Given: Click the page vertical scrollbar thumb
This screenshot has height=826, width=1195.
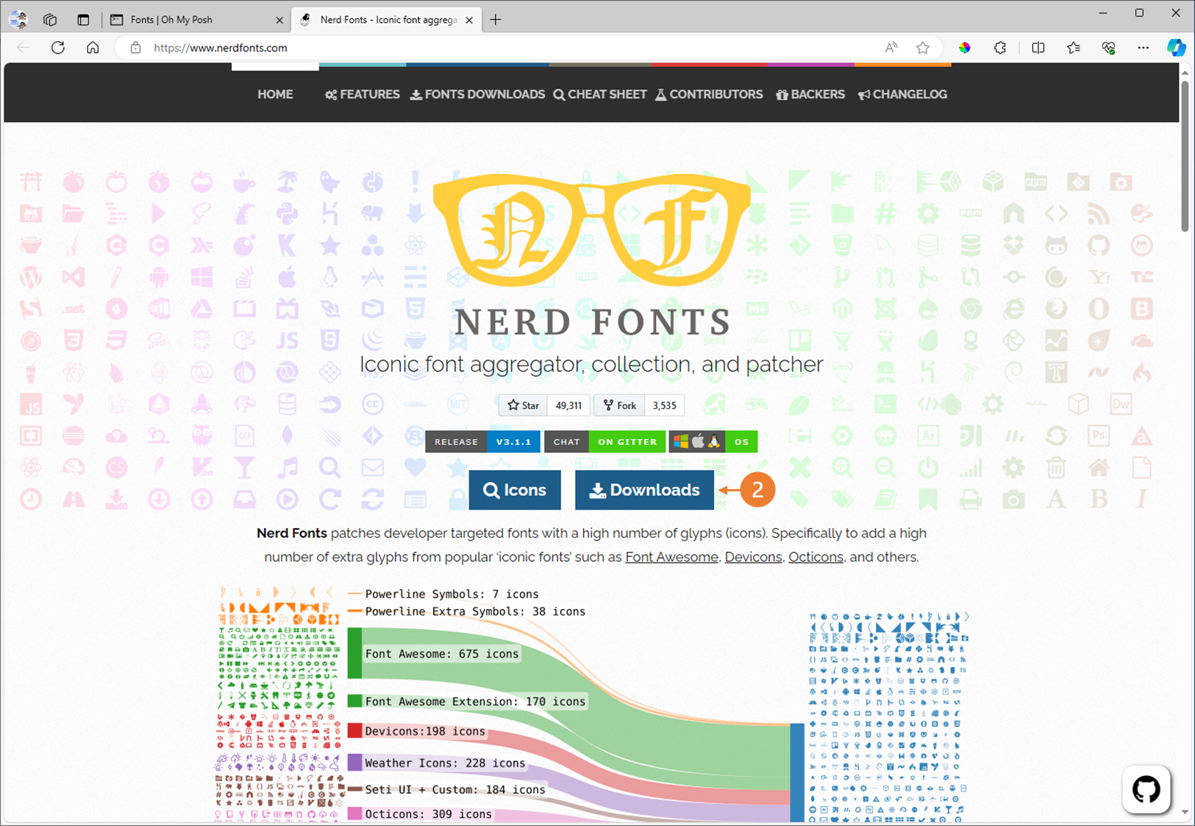Looking at the screenshot, I should coord(1185,156).
